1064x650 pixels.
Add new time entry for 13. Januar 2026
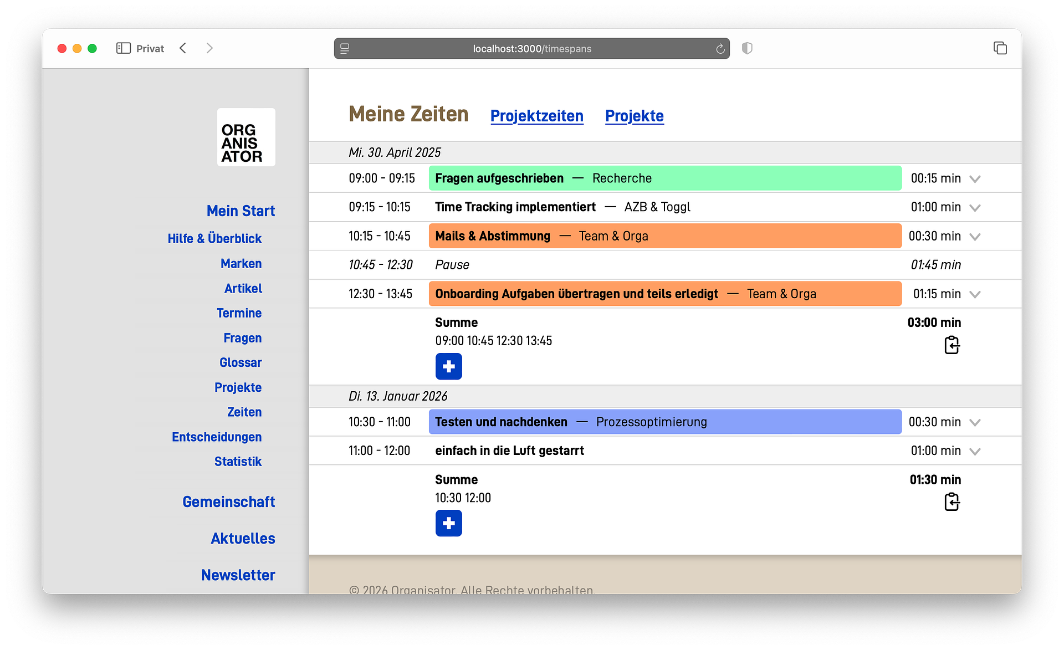[448, 523]
